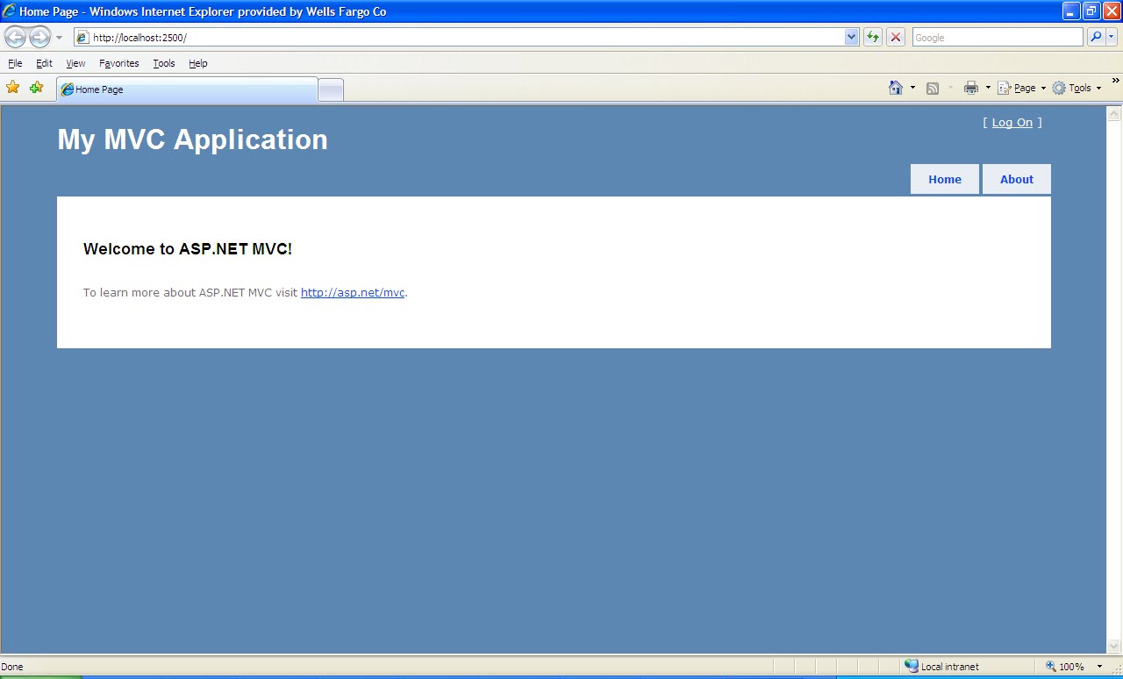Image resolution: width=1123 pixels, height=679 pixels.
Task: Expand the Home icon dropdown arrow
Action: [912, 88]
